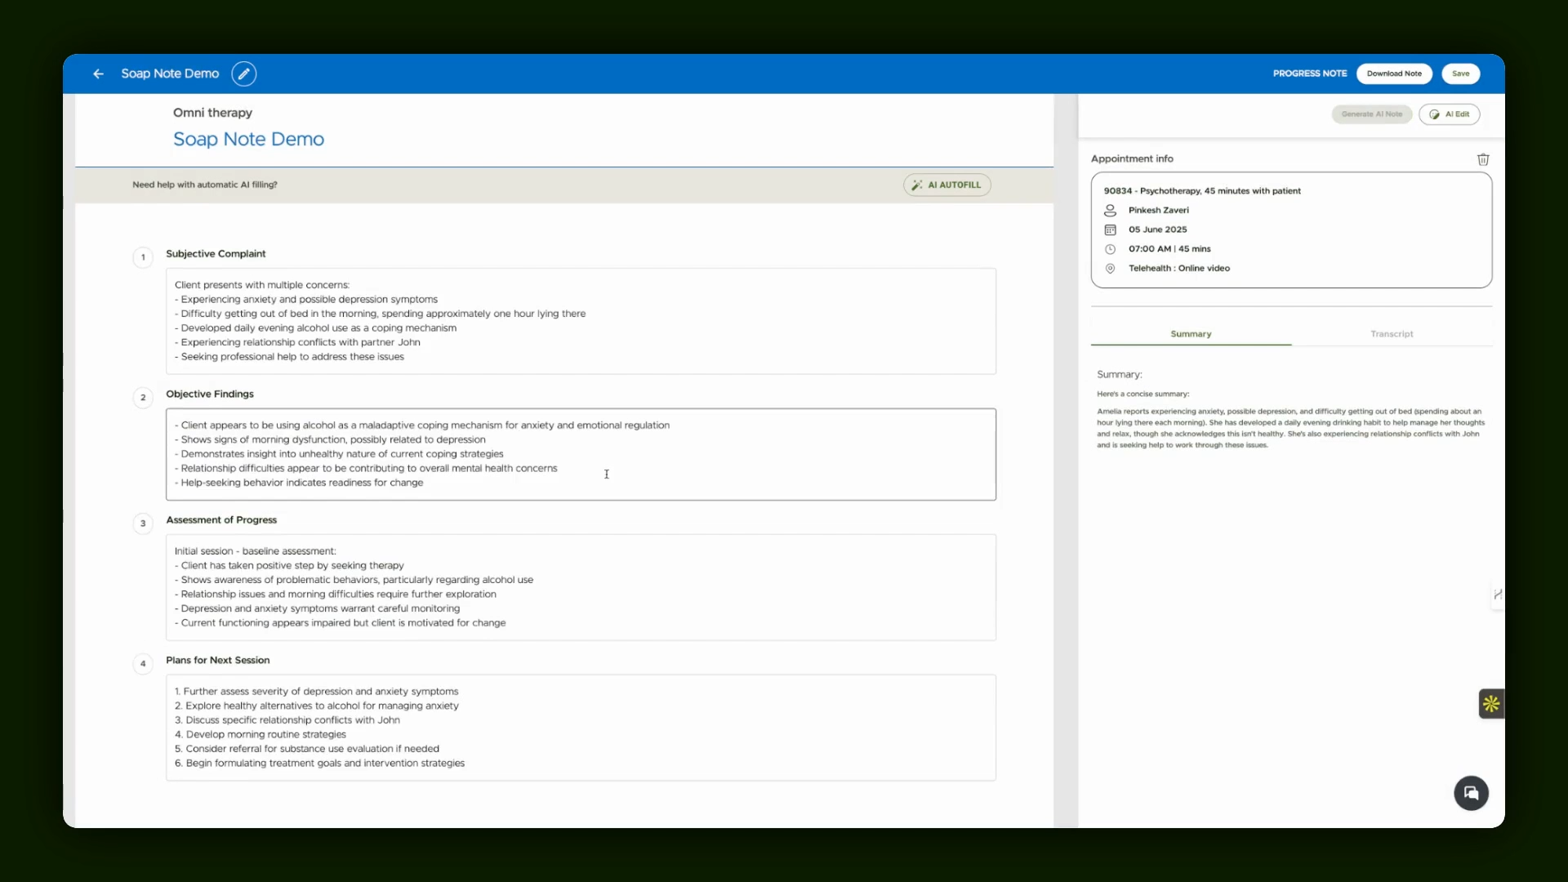
Task: Click the yellow asterisk widget icon
Action: (x=1491, y=703)
